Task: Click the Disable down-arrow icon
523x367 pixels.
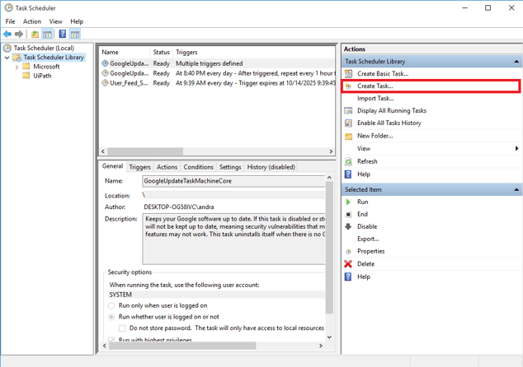Action: pyautogui.click(x=348, y=226)
